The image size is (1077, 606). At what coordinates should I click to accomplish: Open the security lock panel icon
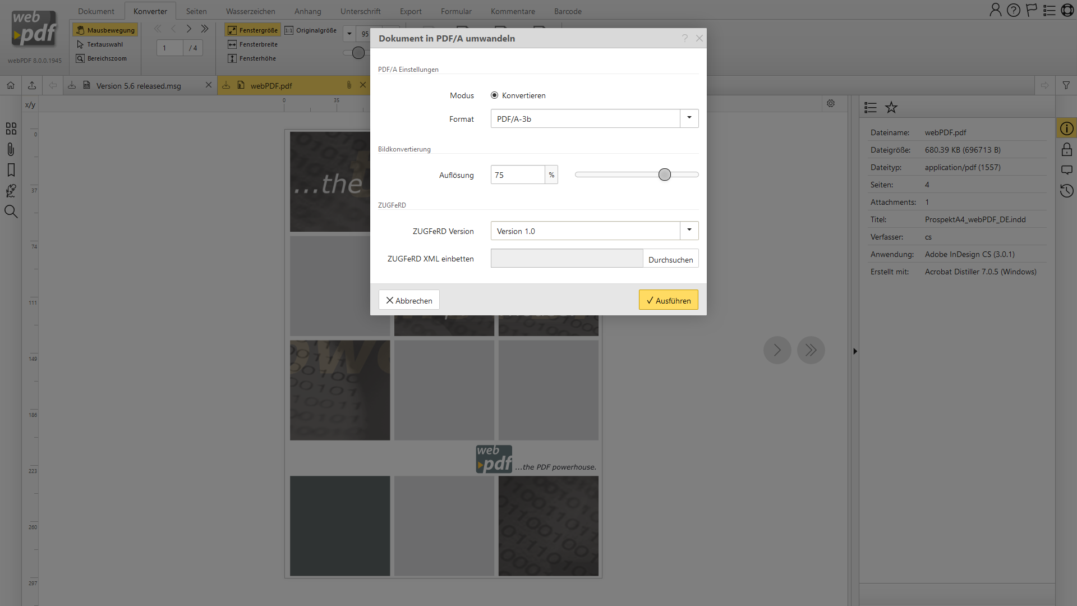(x=1066, y=149)
